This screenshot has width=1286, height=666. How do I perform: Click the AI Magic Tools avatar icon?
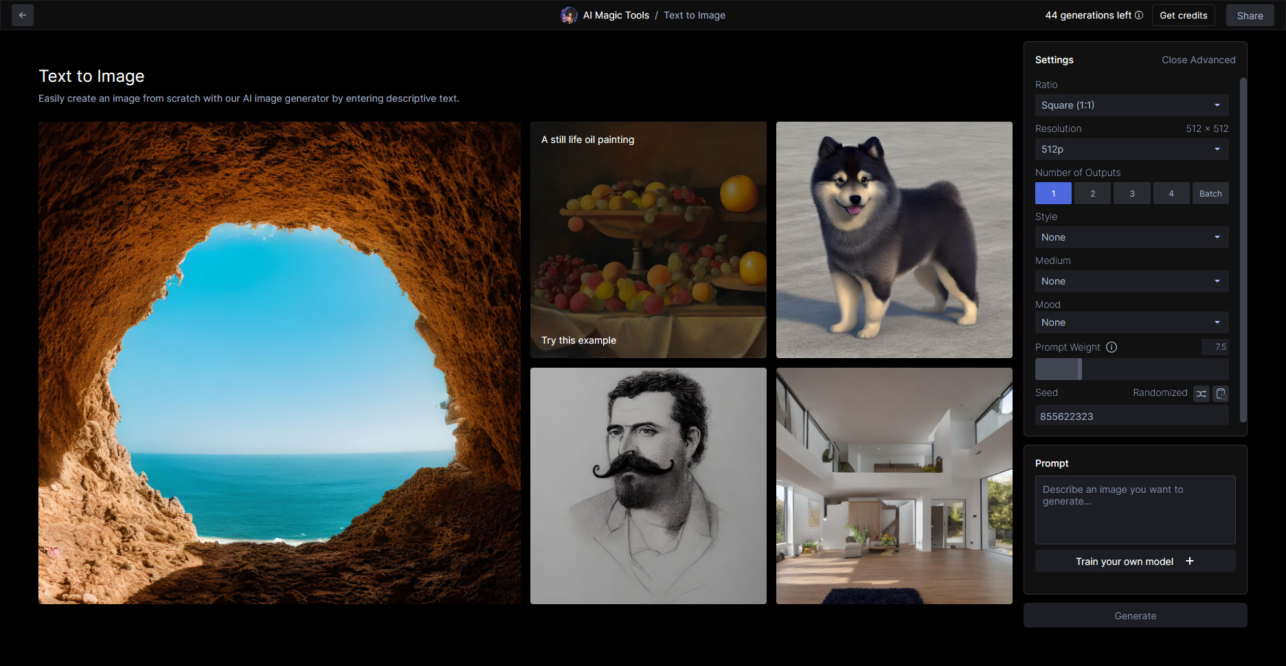point(569,15)
